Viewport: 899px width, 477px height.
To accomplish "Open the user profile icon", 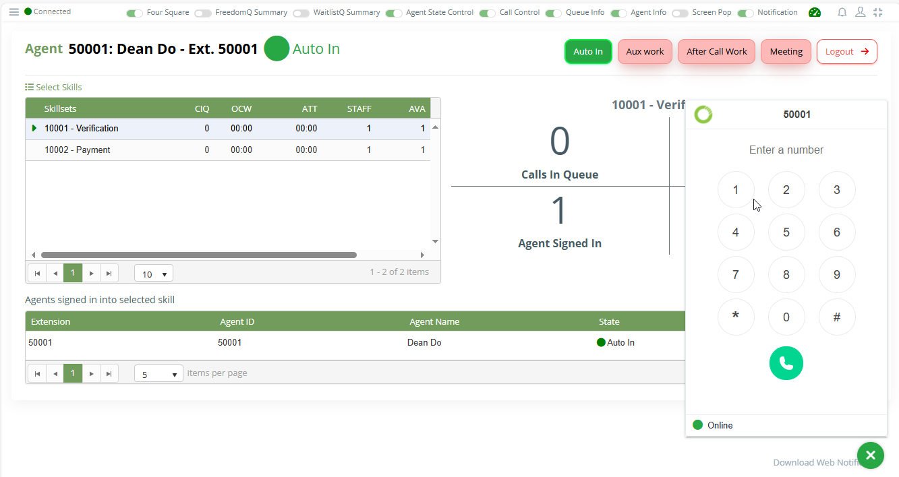I will pos(860,12).
